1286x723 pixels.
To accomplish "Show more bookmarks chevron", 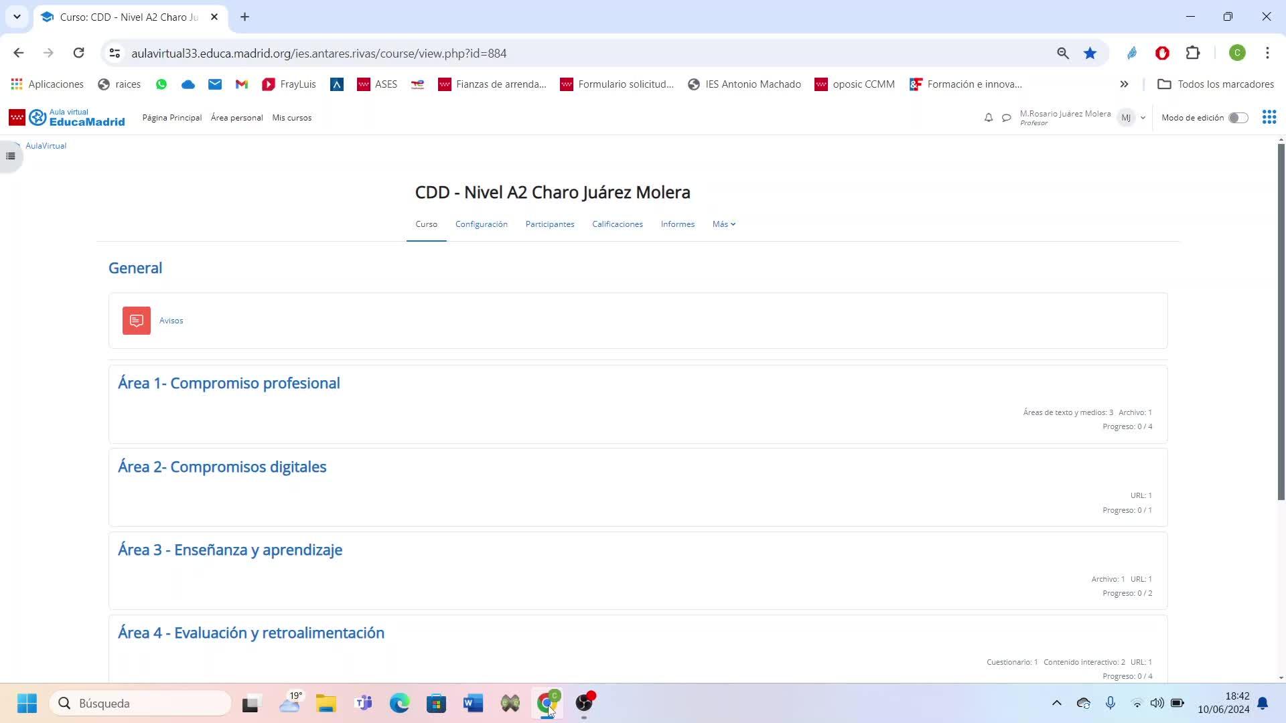I will coord(1124,84).
